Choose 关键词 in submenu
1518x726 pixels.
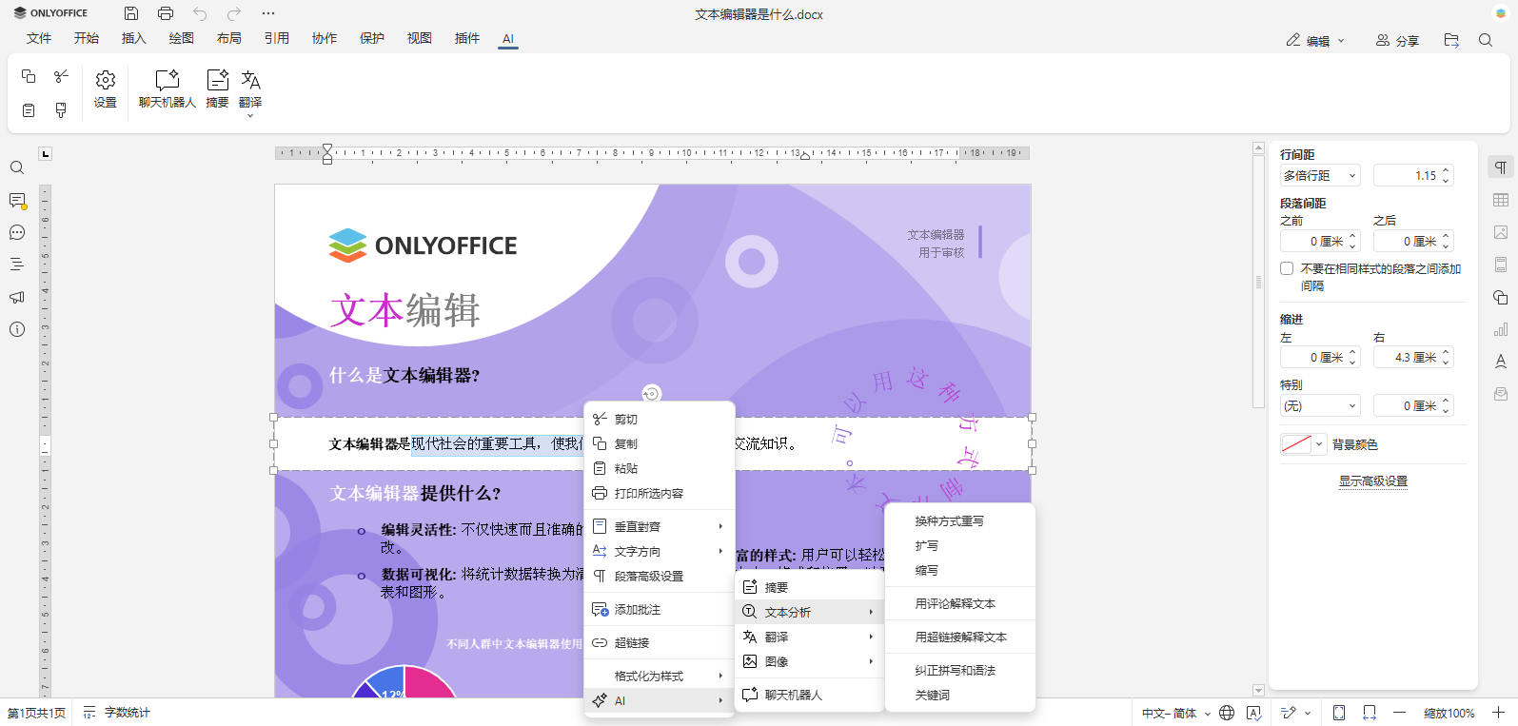(959, 695)
